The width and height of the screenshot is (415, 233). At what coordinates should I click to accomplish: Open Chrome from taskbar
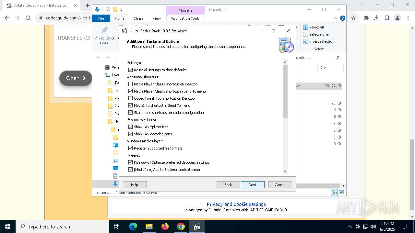tap(181, 227)
